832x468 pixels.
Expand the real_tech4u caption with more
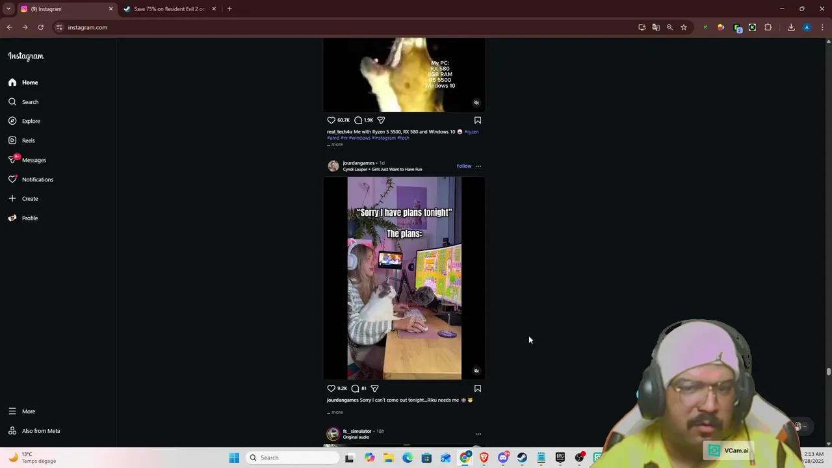pyautogui.click(x=337, y=144)
